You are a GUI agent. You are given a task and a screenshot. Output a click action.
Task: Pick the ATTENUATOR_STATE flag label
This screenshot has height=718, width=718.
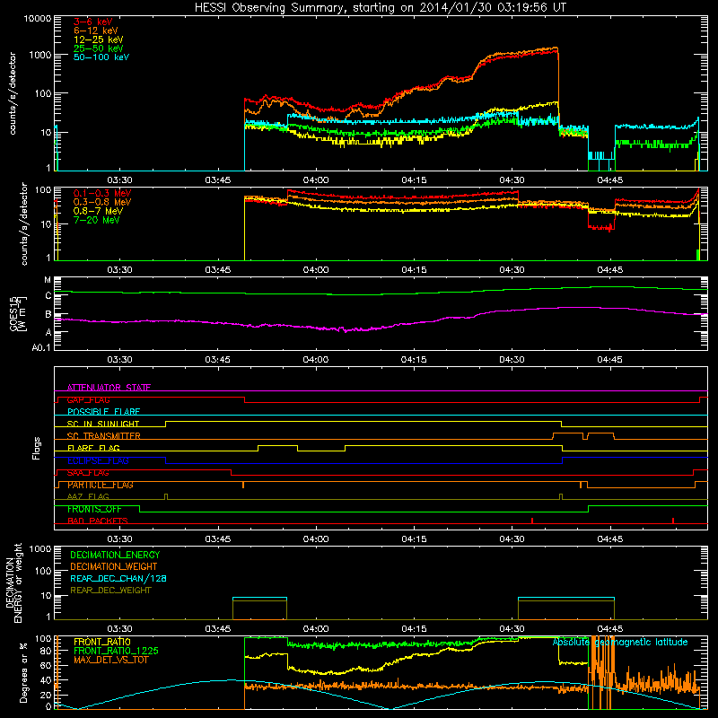(109, 388)
